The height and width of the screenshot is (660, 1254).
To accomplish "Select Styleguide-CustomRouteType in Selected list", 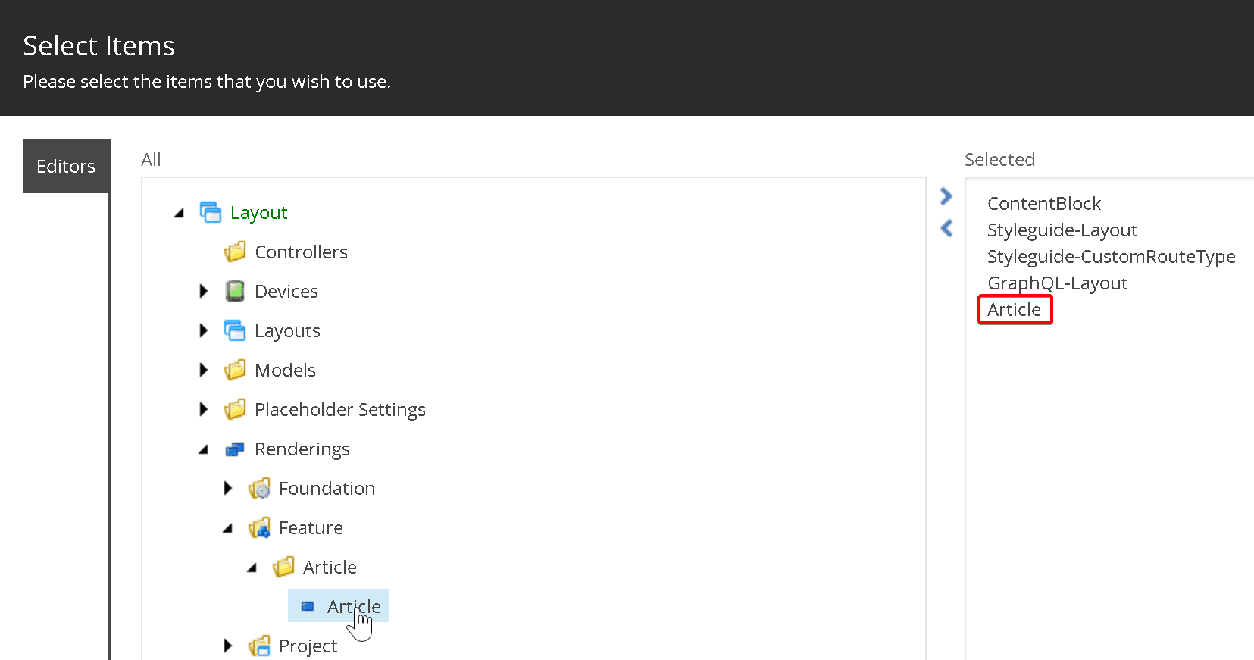I will coord(1111,256).
